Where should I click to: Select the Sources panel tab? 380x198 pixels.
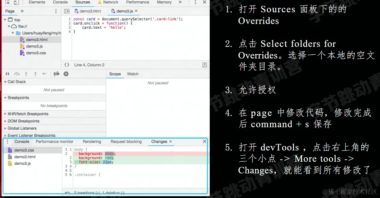83,2
